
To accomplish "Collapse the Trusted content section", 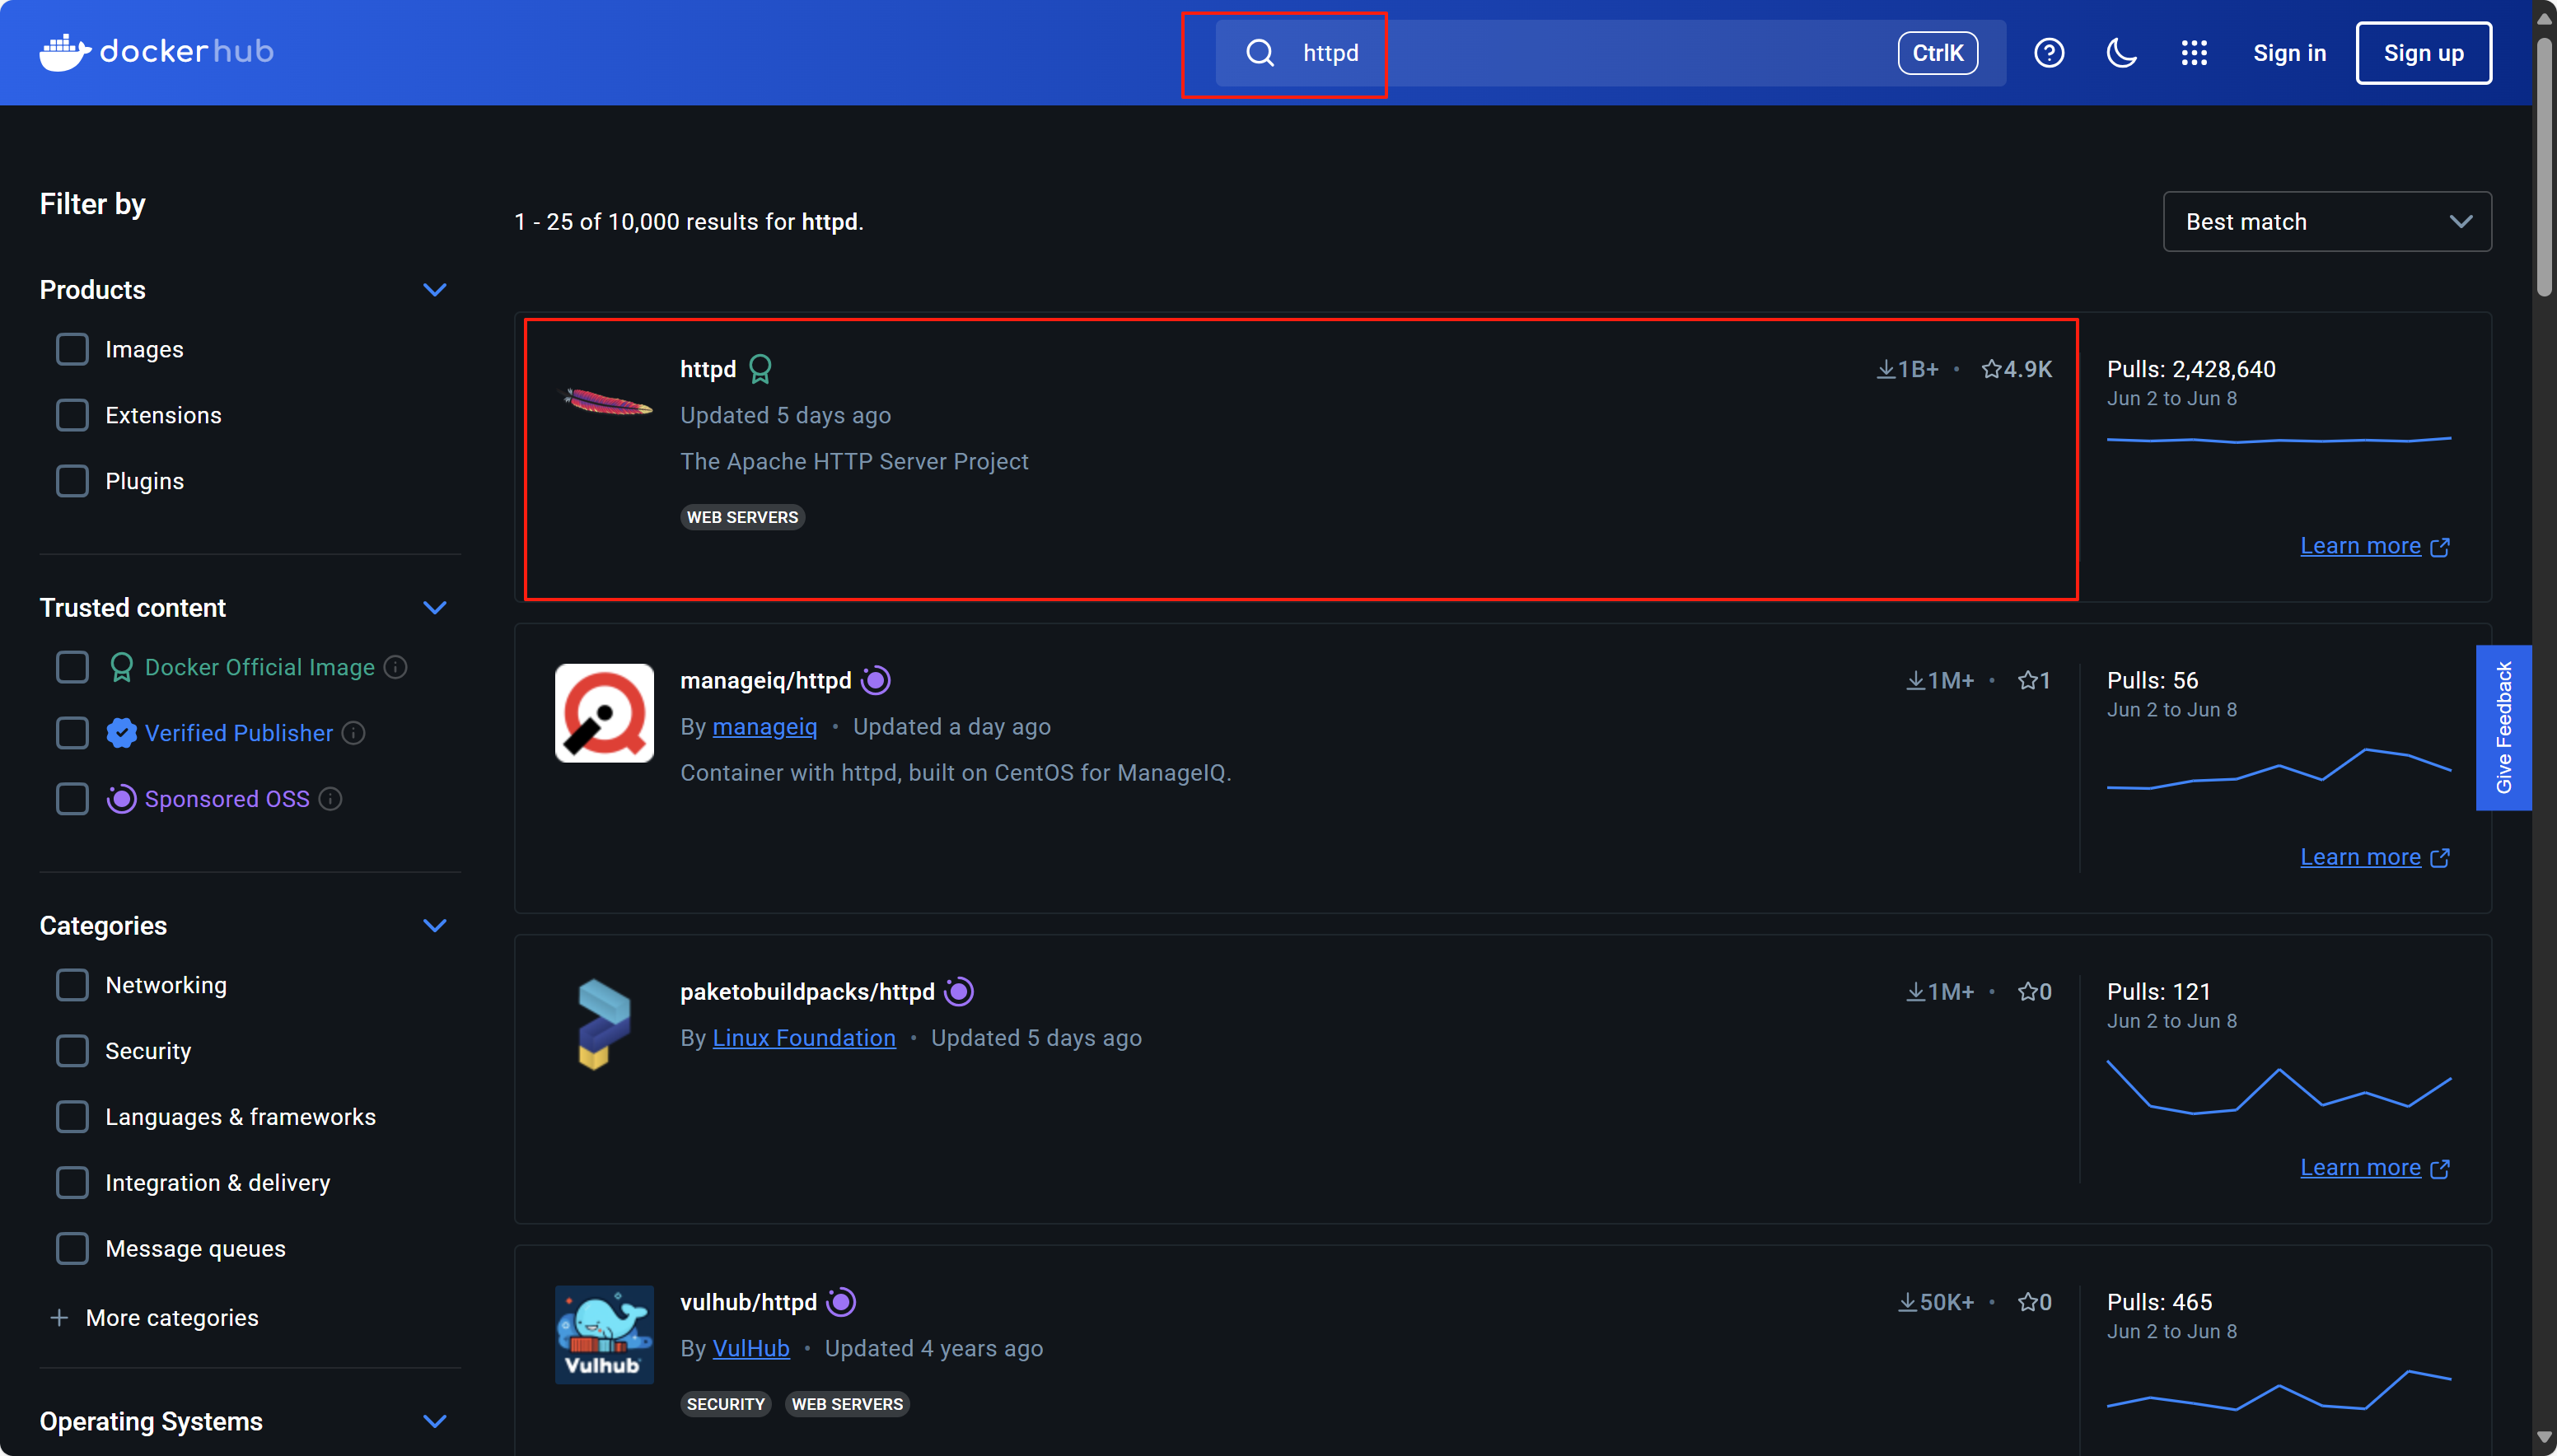I will click(x=434, y=608).
